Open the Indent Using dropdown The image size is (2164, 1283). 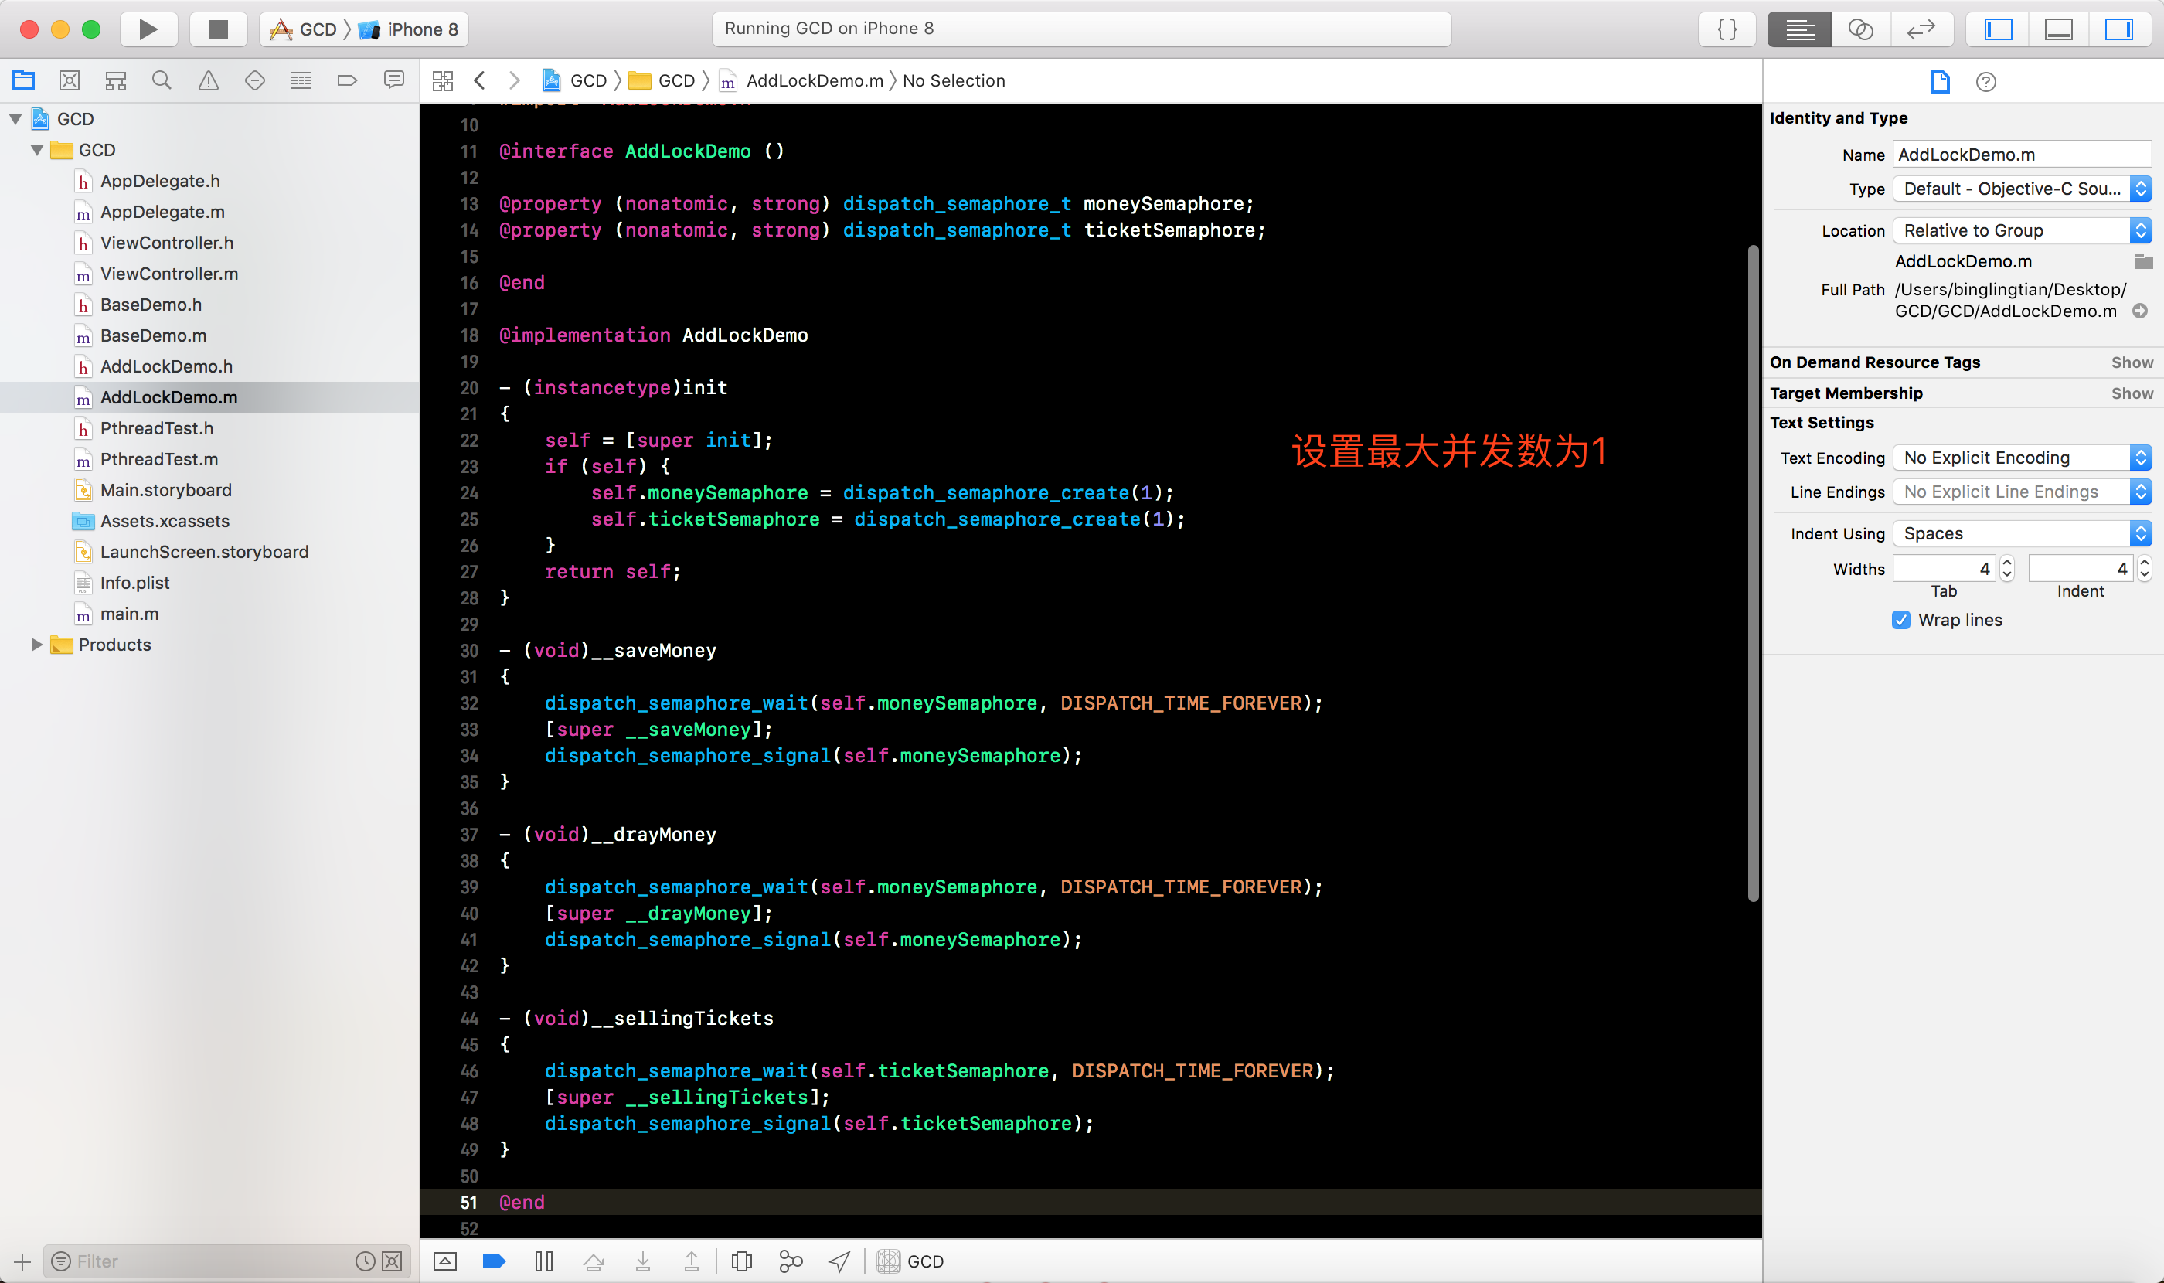pos(2021,533)
